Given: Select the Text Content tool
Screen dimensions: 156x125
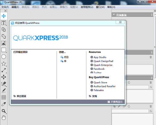Looking at the screenshot, I should [4, 23].
